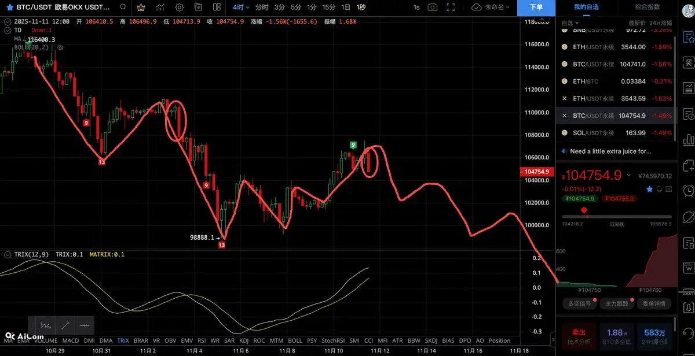Open the 综合指数 composite index tab
695x356 pixels.
click(647, 7)
